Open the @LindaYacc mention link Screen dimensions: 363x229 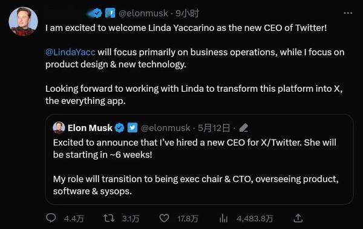click(x=70, y=52)
